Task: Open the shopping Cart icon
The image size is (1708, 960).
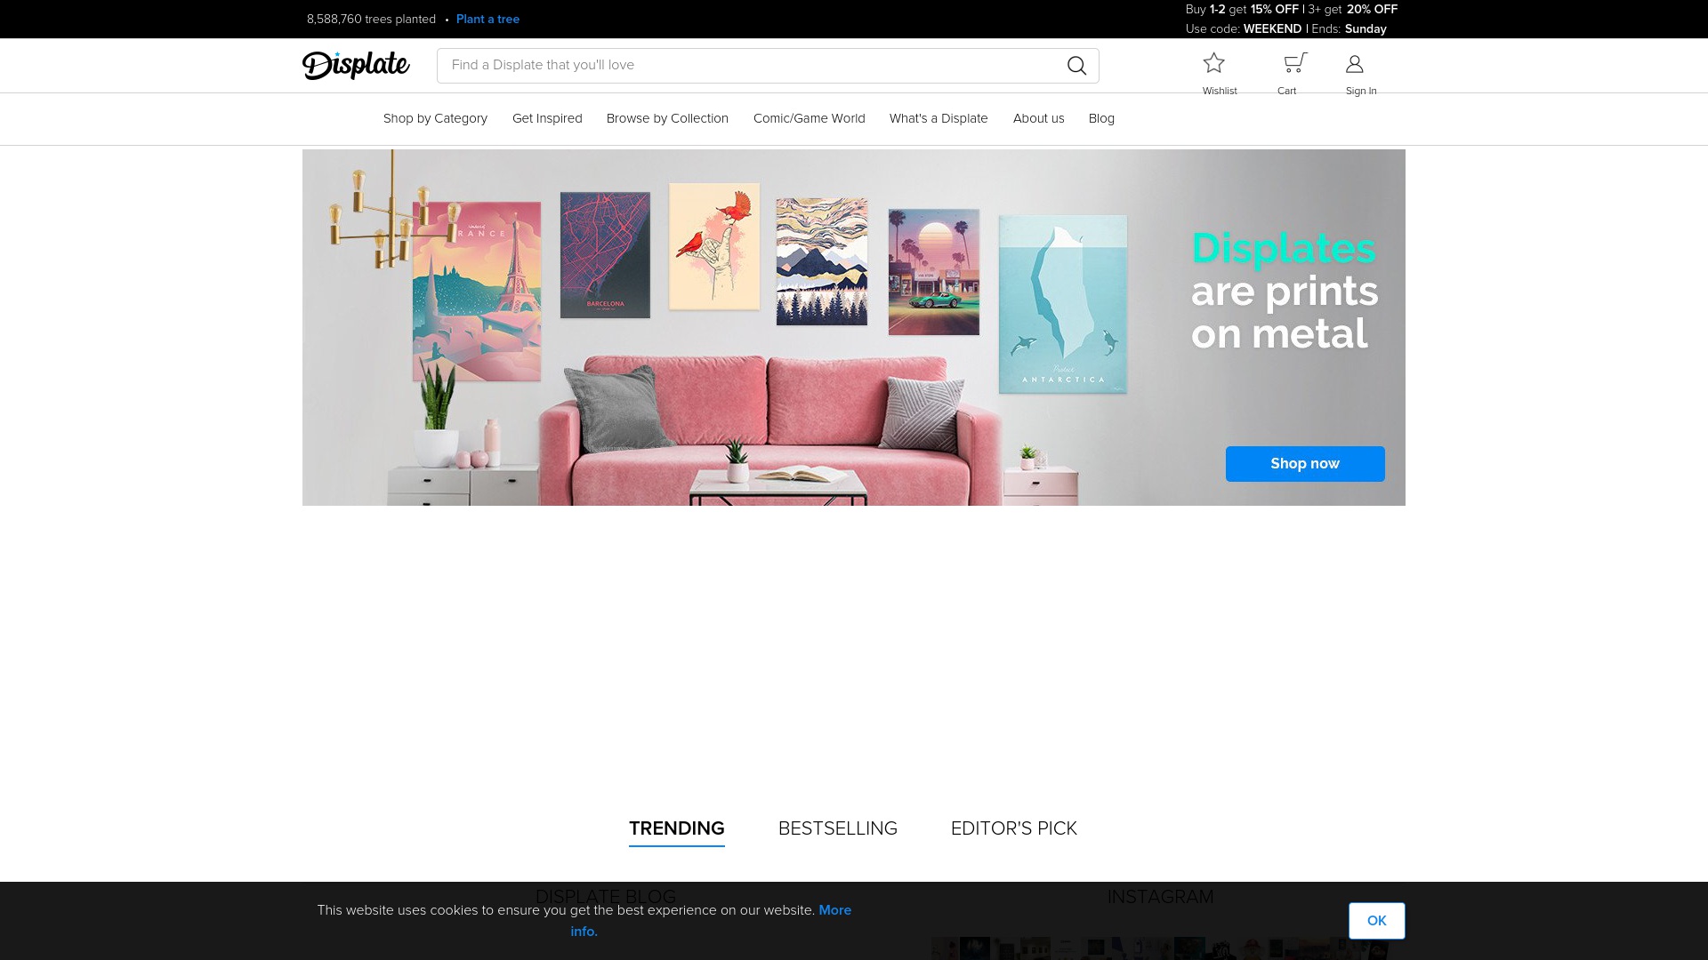Action: (x=1295, y=63)
